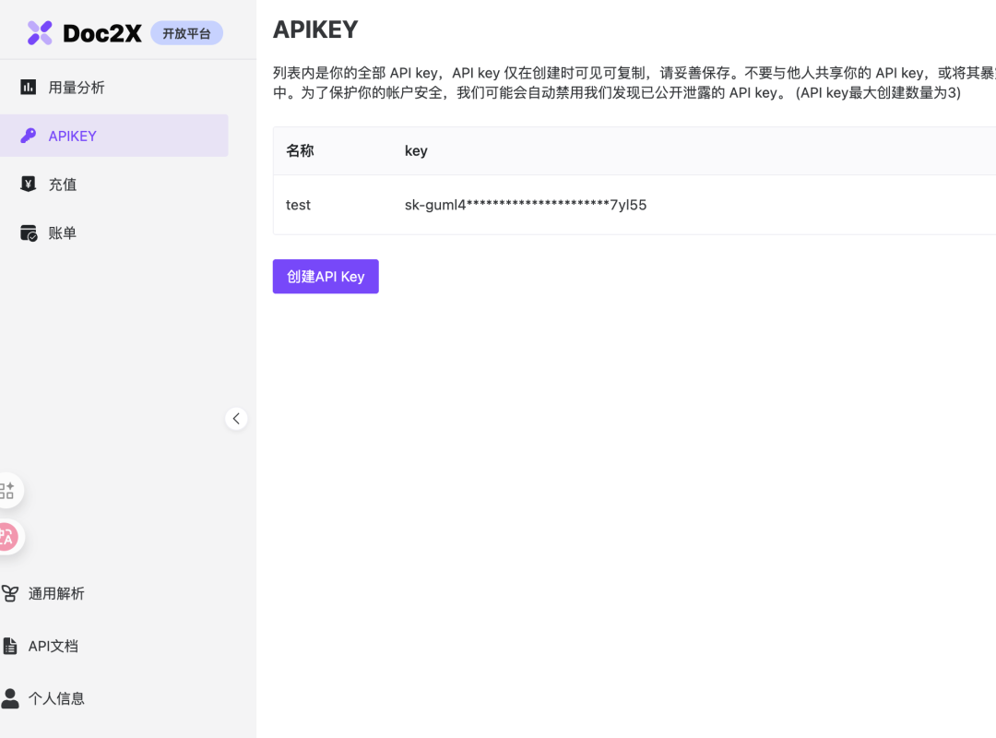Click the table row named test
996x738 pixels.
coord(298,205)
